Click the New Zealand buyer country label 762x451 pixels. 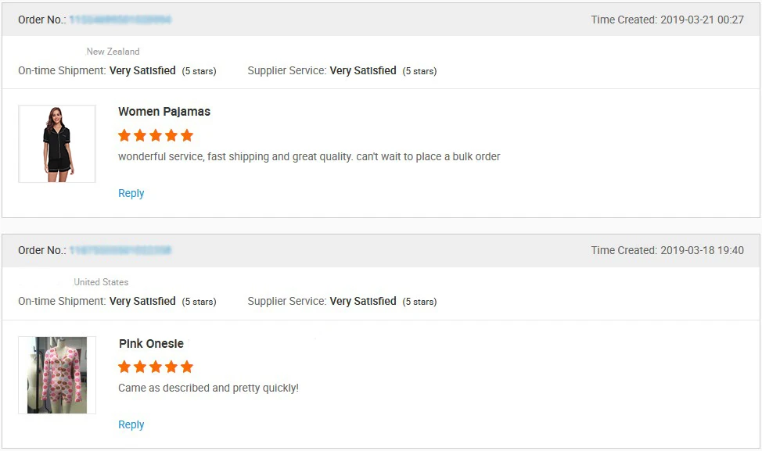coord(113,52)
